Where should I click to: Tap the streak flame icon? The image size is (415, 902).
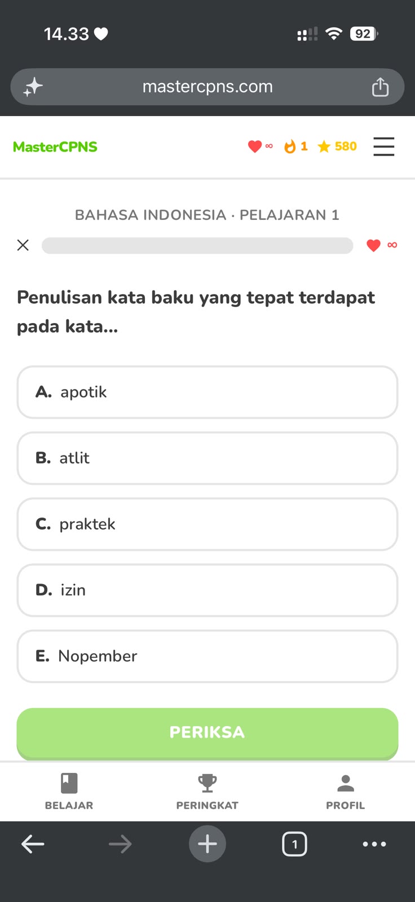pyautogui.click(x=290, y=147)
